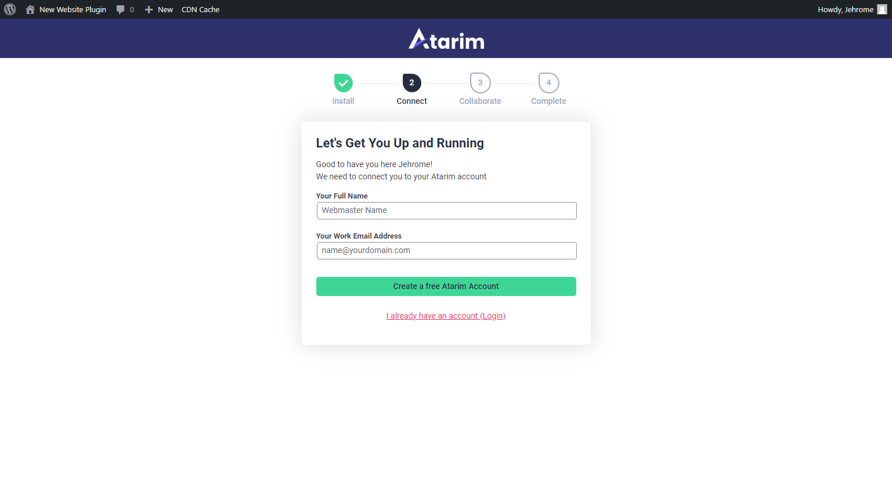Follow the I already have an account link
892x480 pixels.
coord(446,316)
